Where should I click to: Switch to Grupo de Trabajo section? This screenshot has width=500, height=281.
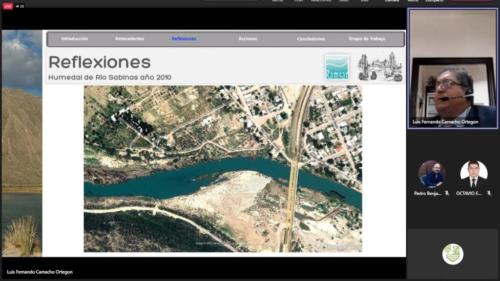[367, 39]
